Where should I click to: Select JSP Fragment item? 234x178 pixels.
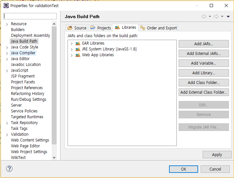(x=23, y=76)
